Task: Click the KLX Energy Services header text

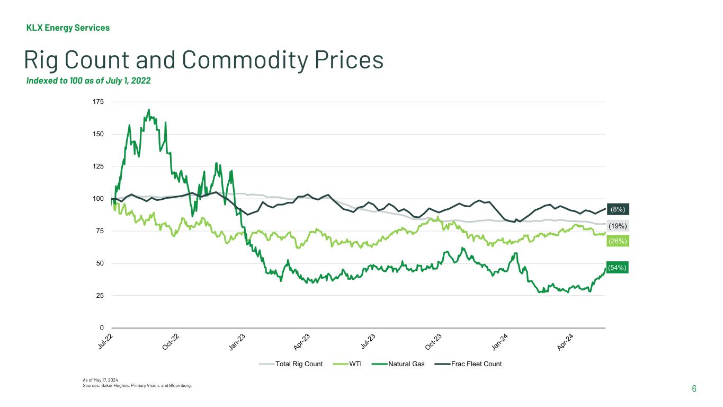Action: coord(68,28)
